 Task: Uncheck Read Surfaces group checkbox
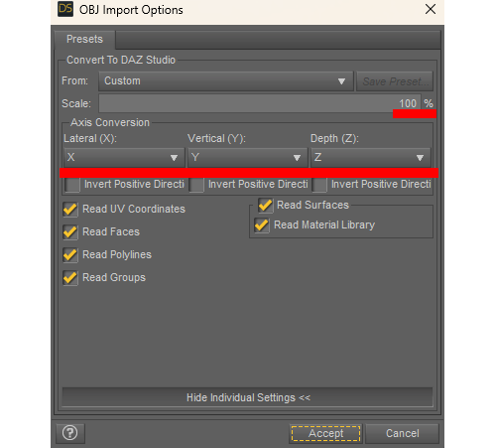click(266, 206)
